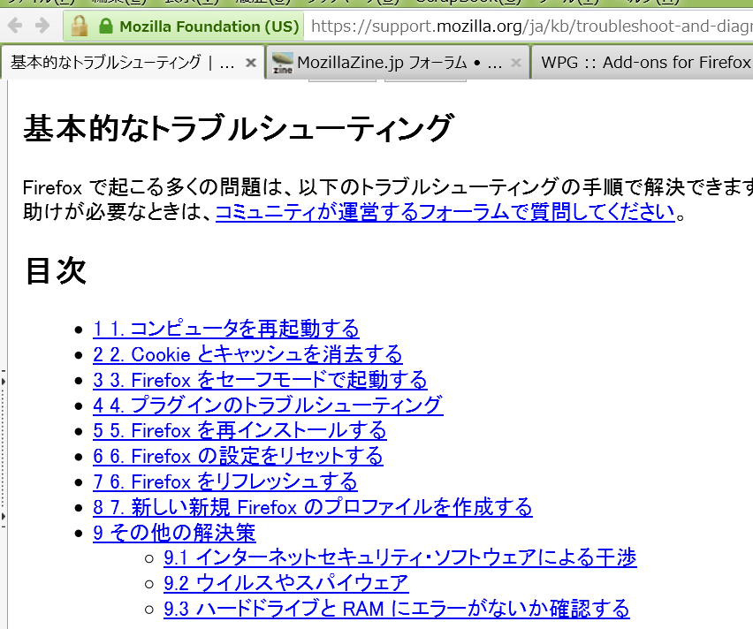This screenshot has width=753, height=629.
Task: Jump to Cookie とキャッシュを消去する section
Action: click(247, 355)
